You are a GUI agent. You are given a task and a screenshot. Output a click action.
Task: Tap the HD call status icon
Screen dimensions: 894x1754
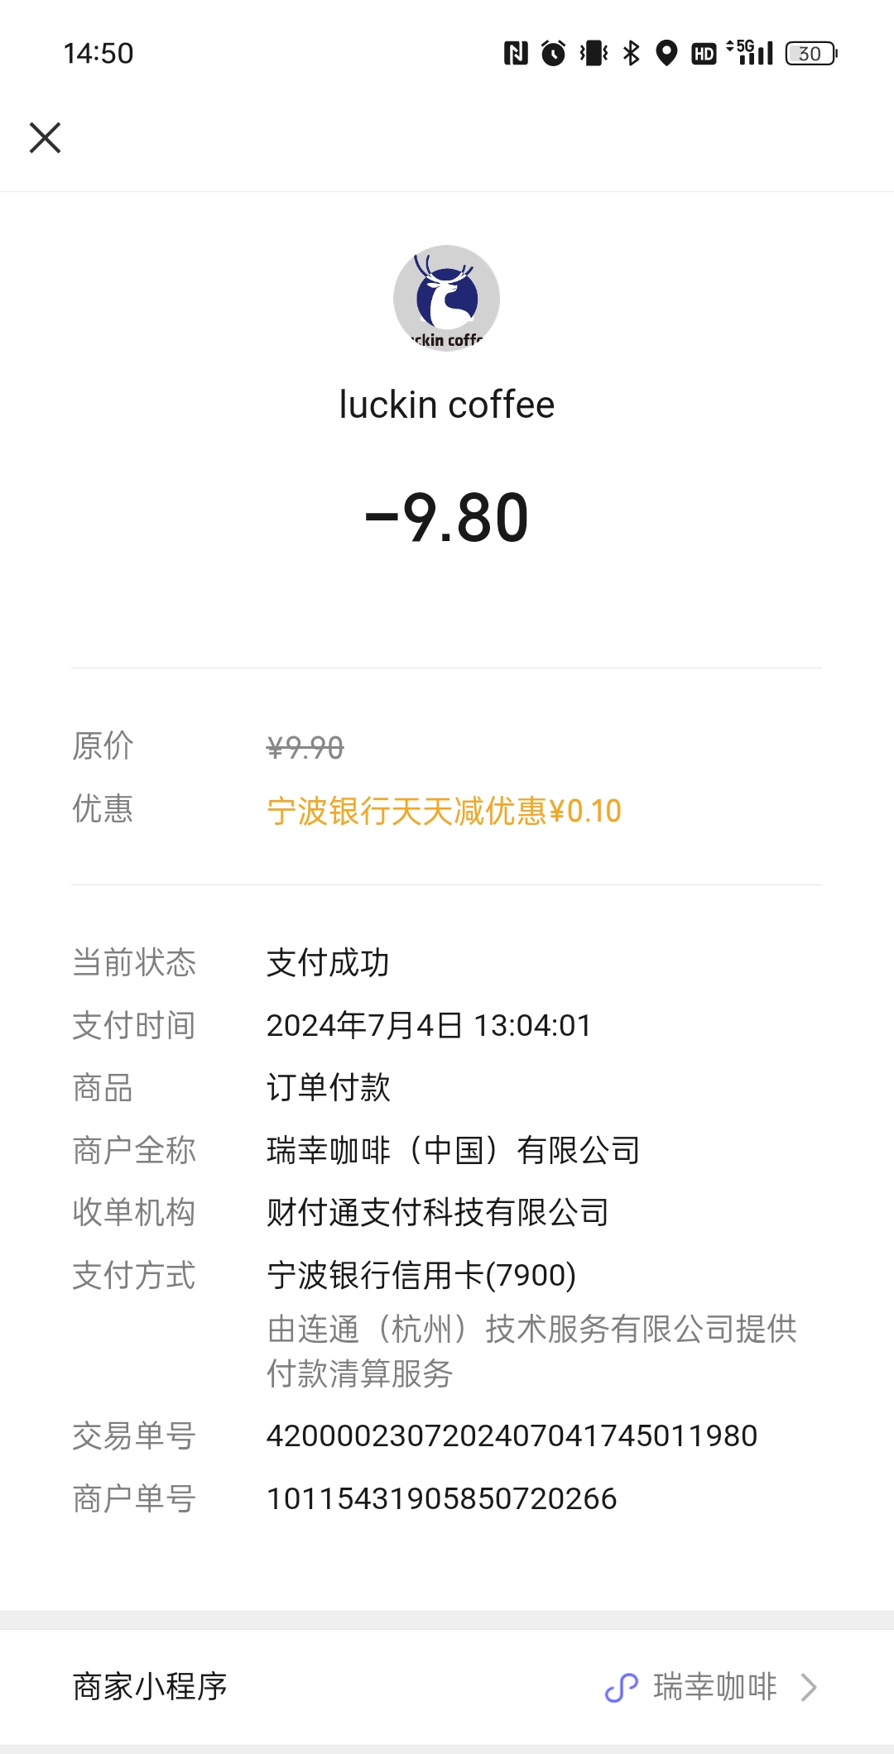pyautogui.click(x=704, y=54)
